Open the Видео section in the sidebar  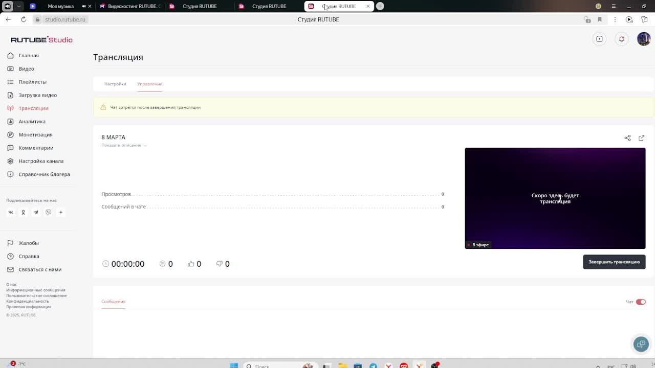click(21, 68)
